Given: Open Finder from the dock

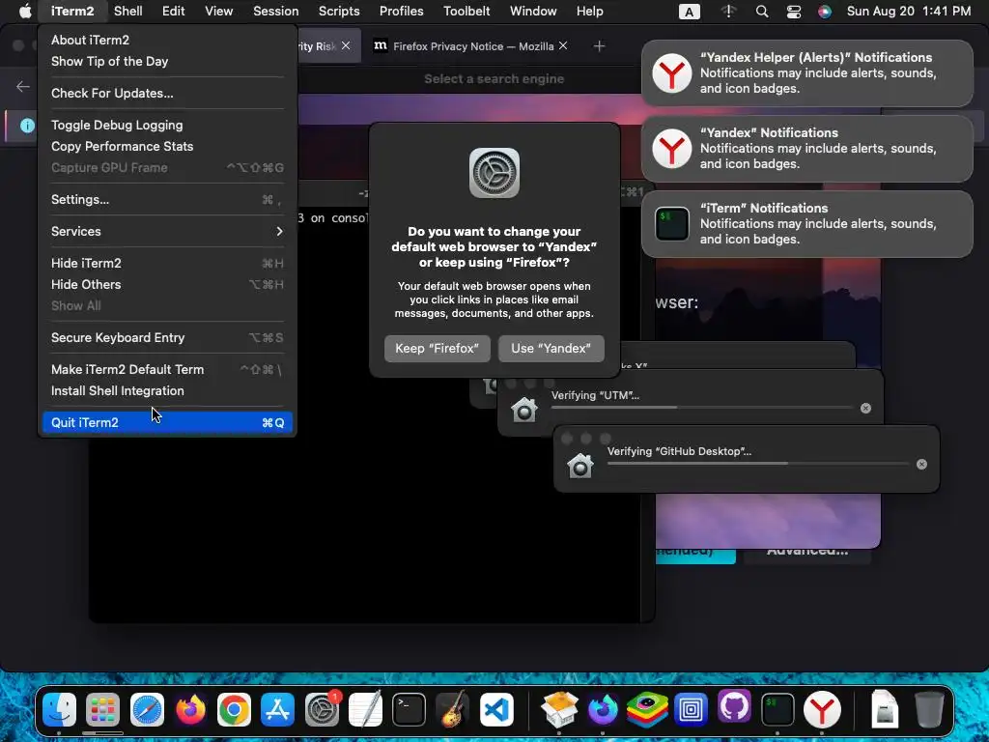Looking at the screenshot, I should pyautogui.click(x=59, y=709).
